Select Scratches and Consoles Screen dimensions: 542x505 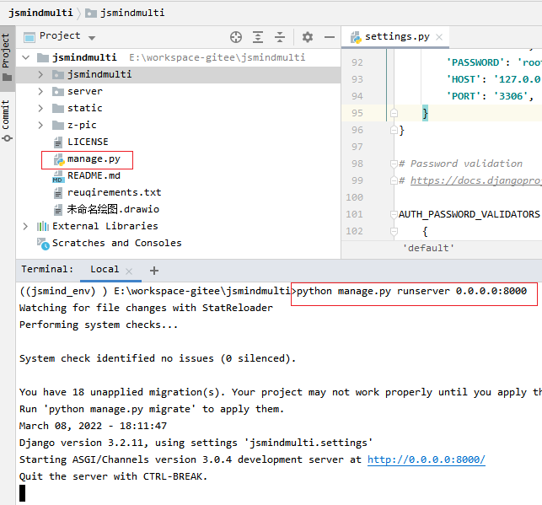[x=117, y=243]
